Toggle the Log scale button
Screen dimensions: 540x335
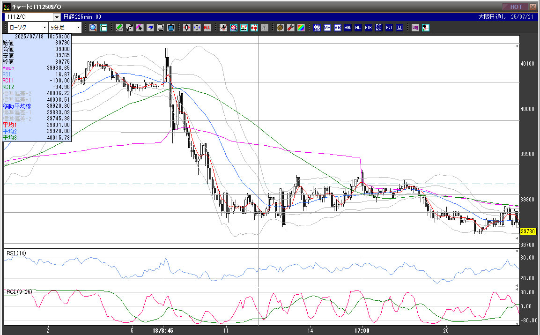(415, 28)
